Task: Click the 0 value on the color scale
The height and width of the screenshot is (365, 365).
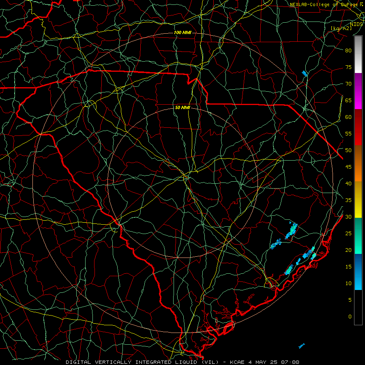Action: (x=350, y=317)
